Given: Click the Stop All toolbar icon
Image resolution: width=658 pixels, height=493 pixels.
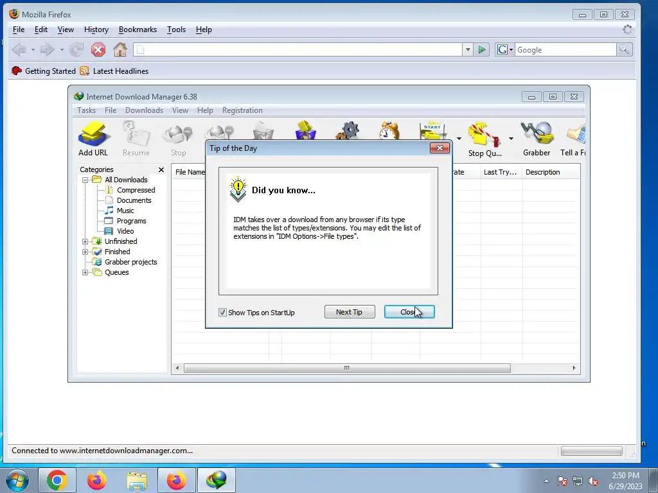Looking at the screenshot, I should pyautogui.click(x=221, y=131).
